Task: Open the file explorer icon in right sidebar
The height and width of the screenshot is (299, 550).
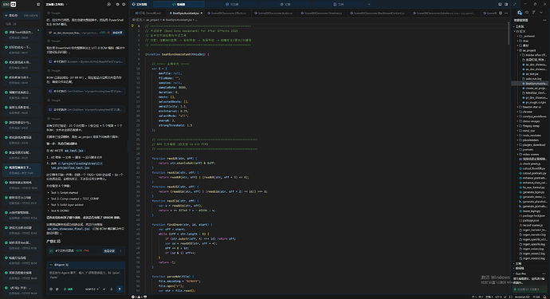Action: pyautogui.click(x=520, y=13)
